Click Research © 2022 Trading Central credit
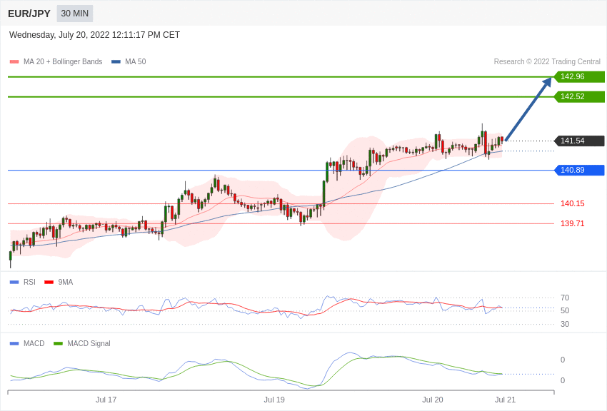This screenshot has height=411, width=607. [x=547, y=62]
